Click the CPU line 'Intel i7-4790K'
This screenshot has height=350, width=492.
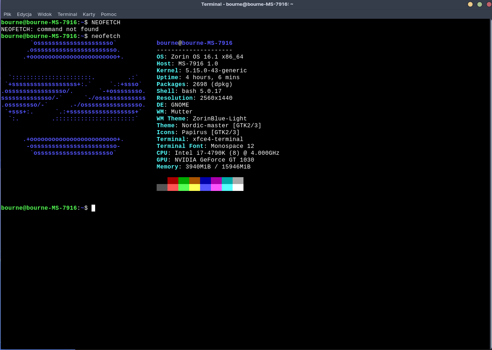(200, 153)
